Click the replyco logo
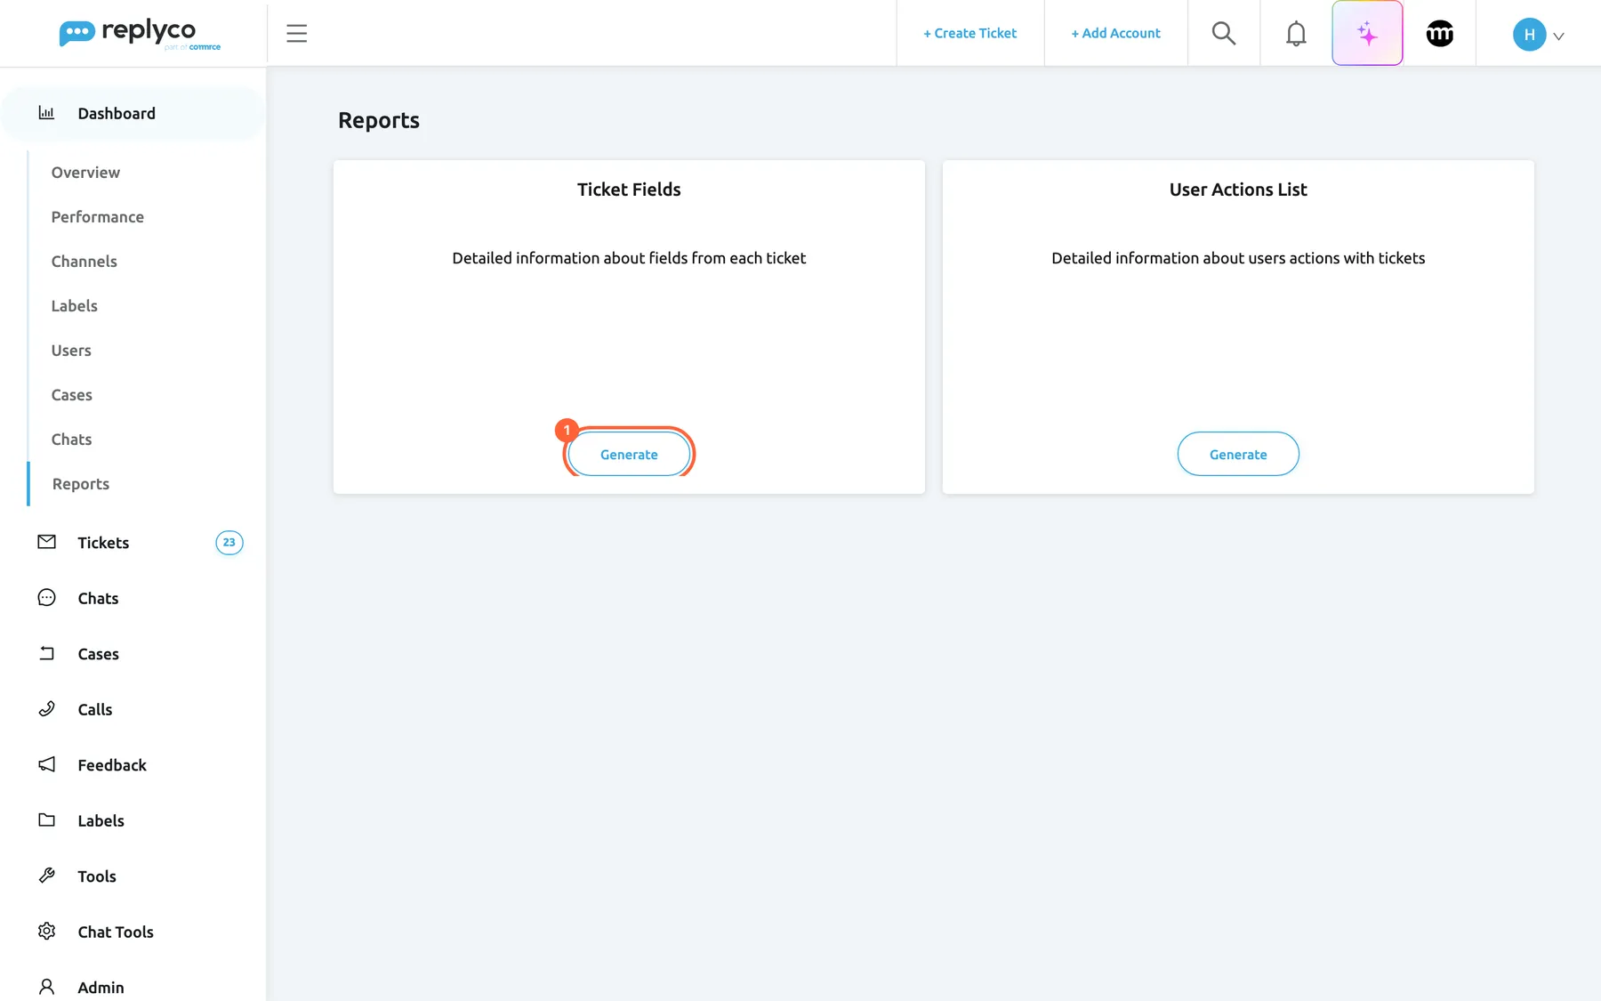This screenshot has height=1001, width=1601. tap(140, 34)
